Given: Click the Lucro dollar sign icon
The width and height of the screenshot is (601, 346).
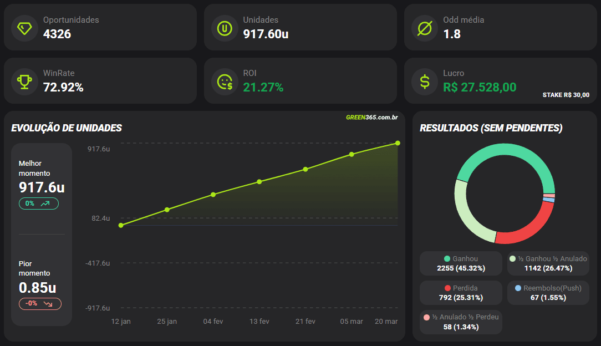Looking at the screenshot, I should point(425,82).
